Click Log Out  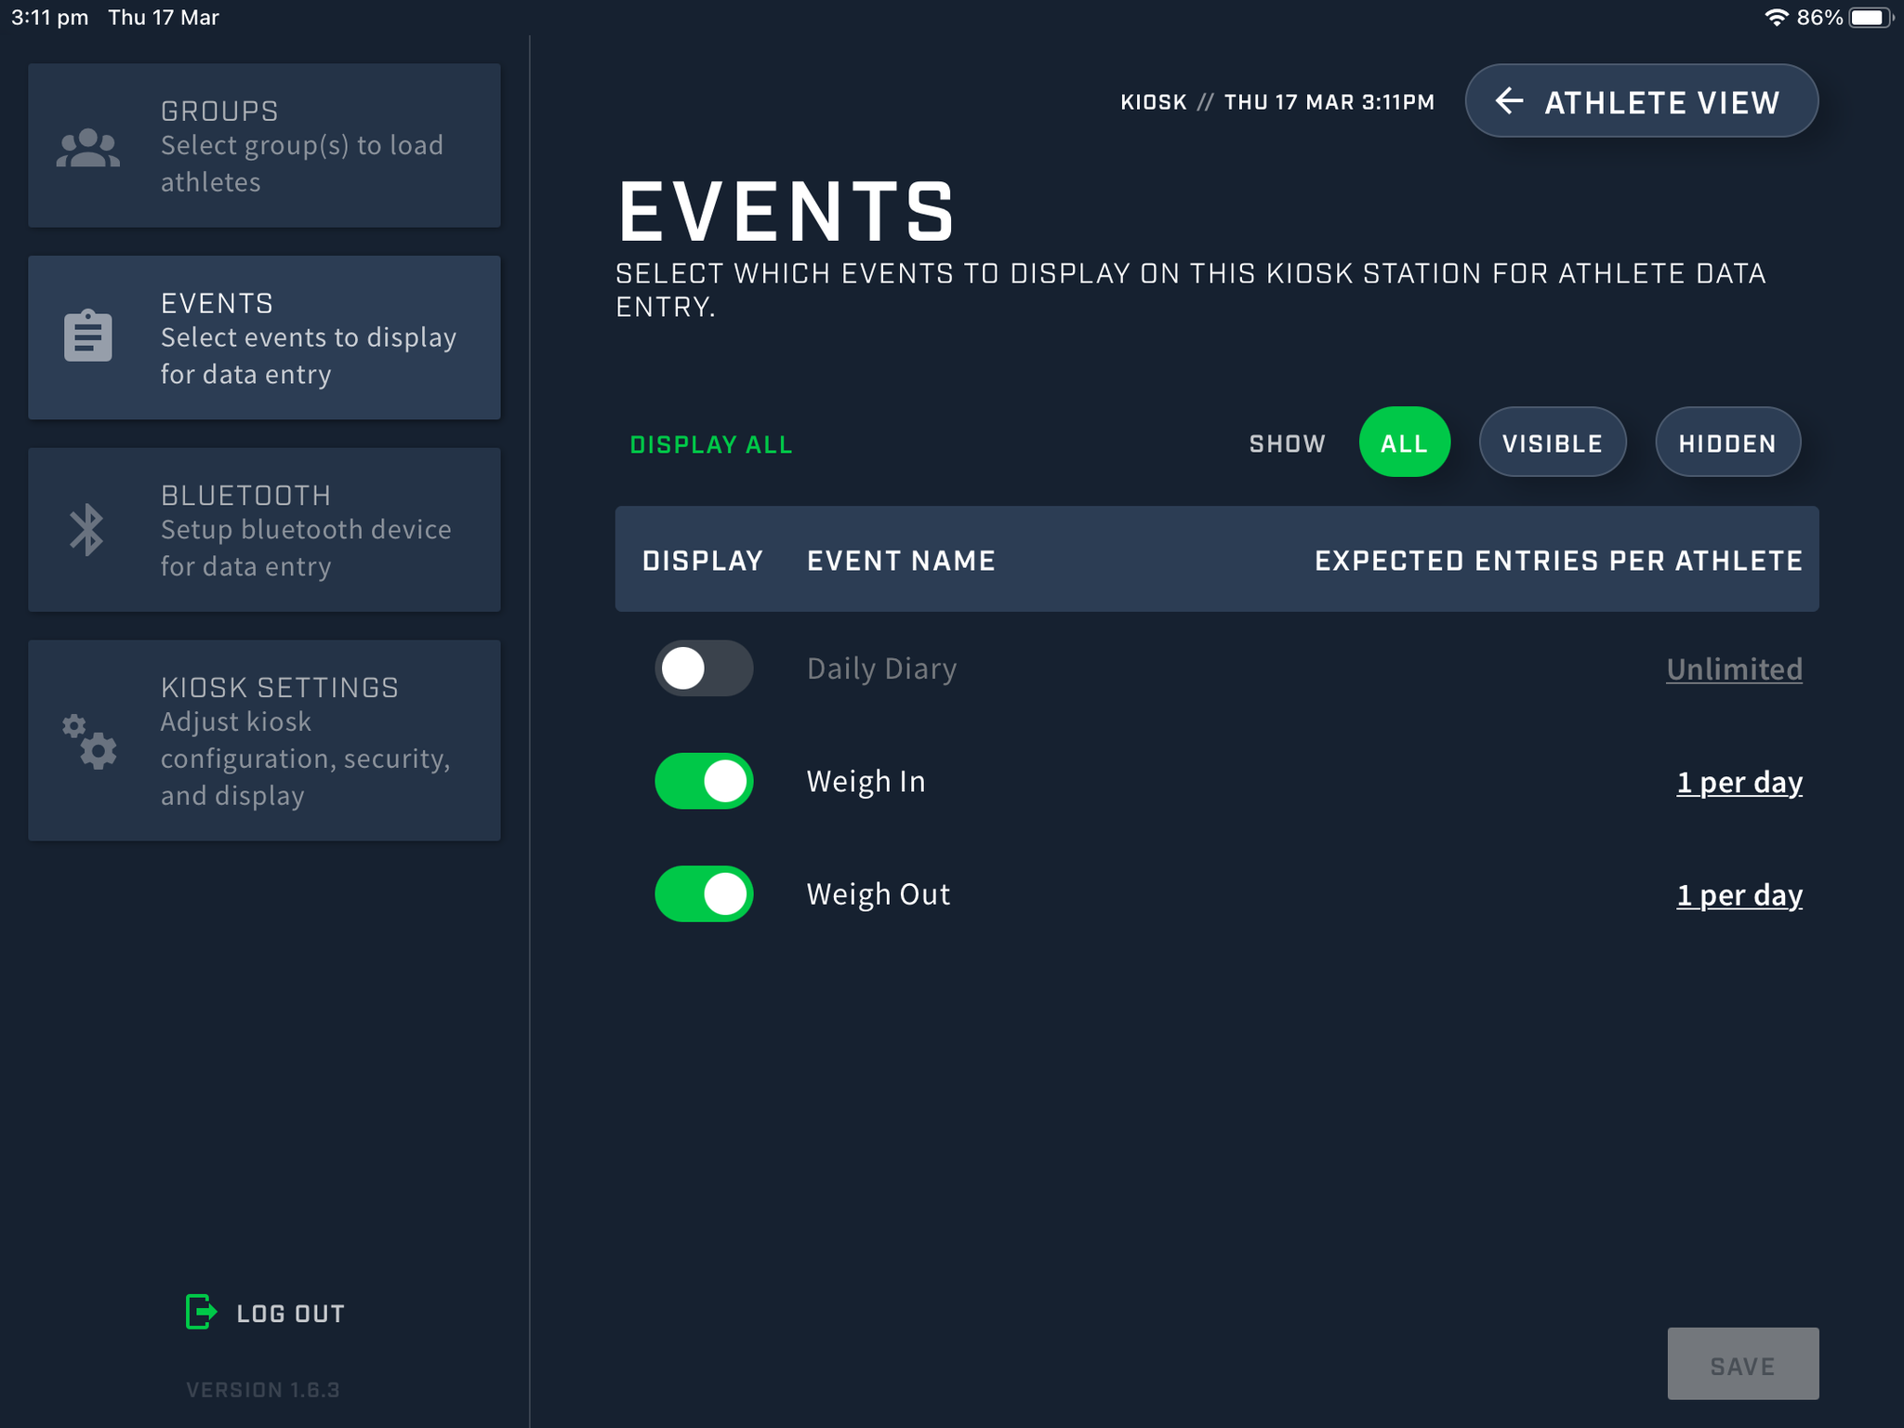265,1313
